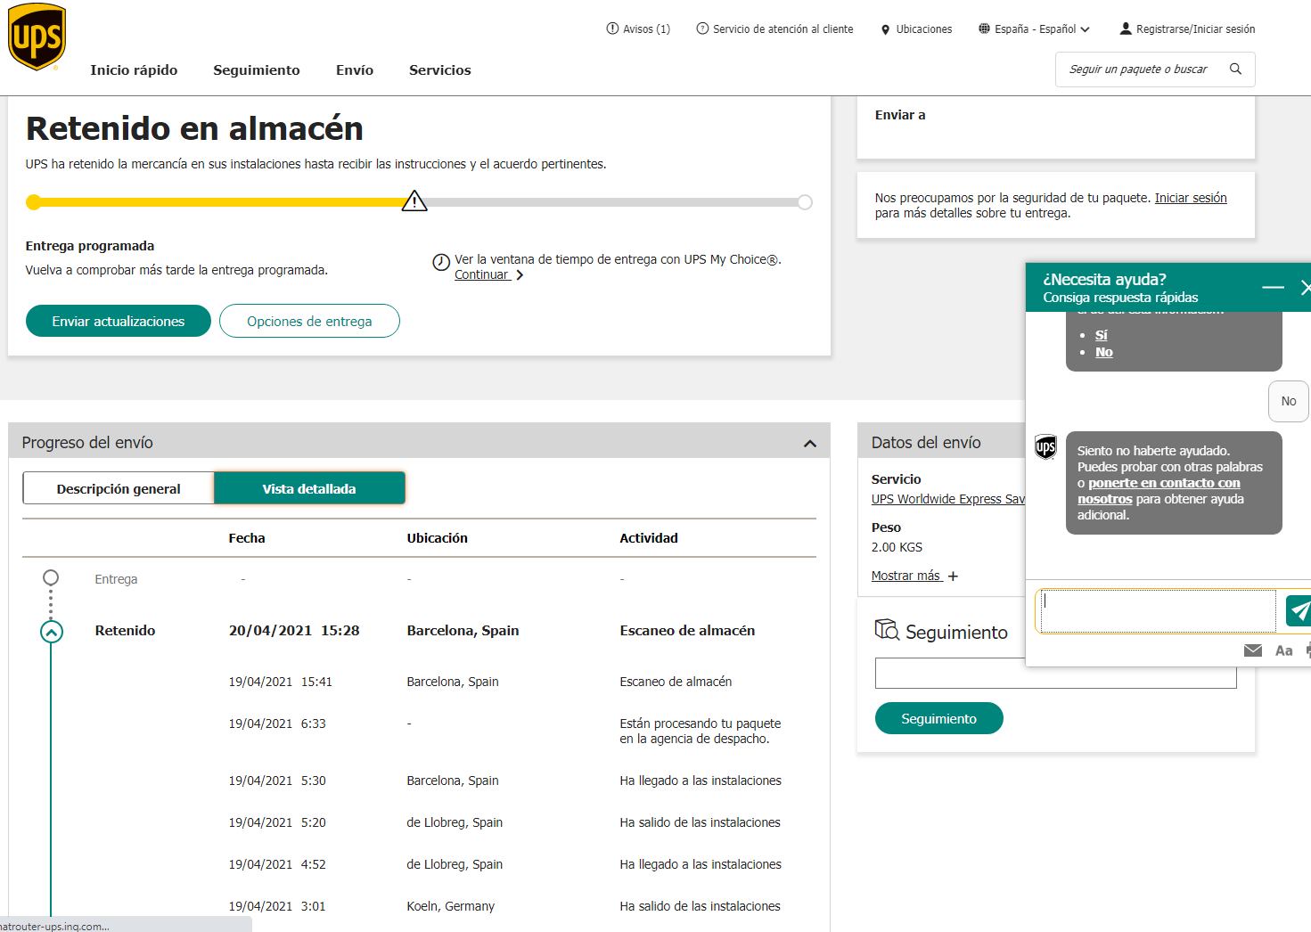Open ponerte en contacto con nosotros link
This screenshot has height=932, width=1311.
[1159, 491]
